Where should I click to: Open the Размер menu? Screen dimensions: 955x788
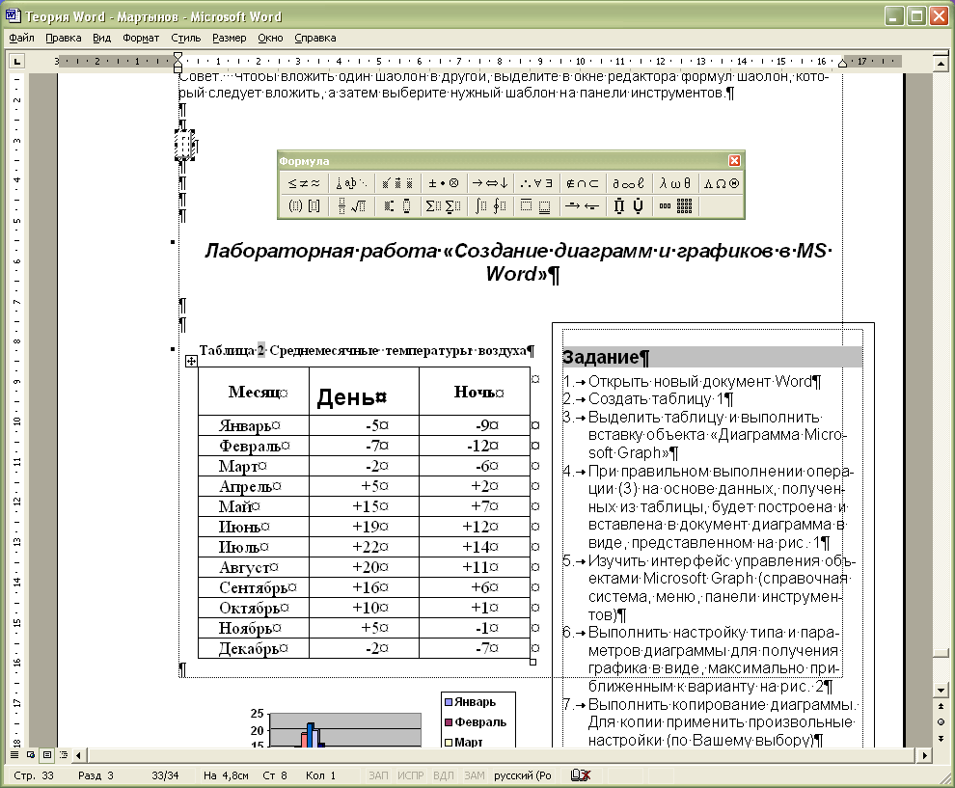229,38
